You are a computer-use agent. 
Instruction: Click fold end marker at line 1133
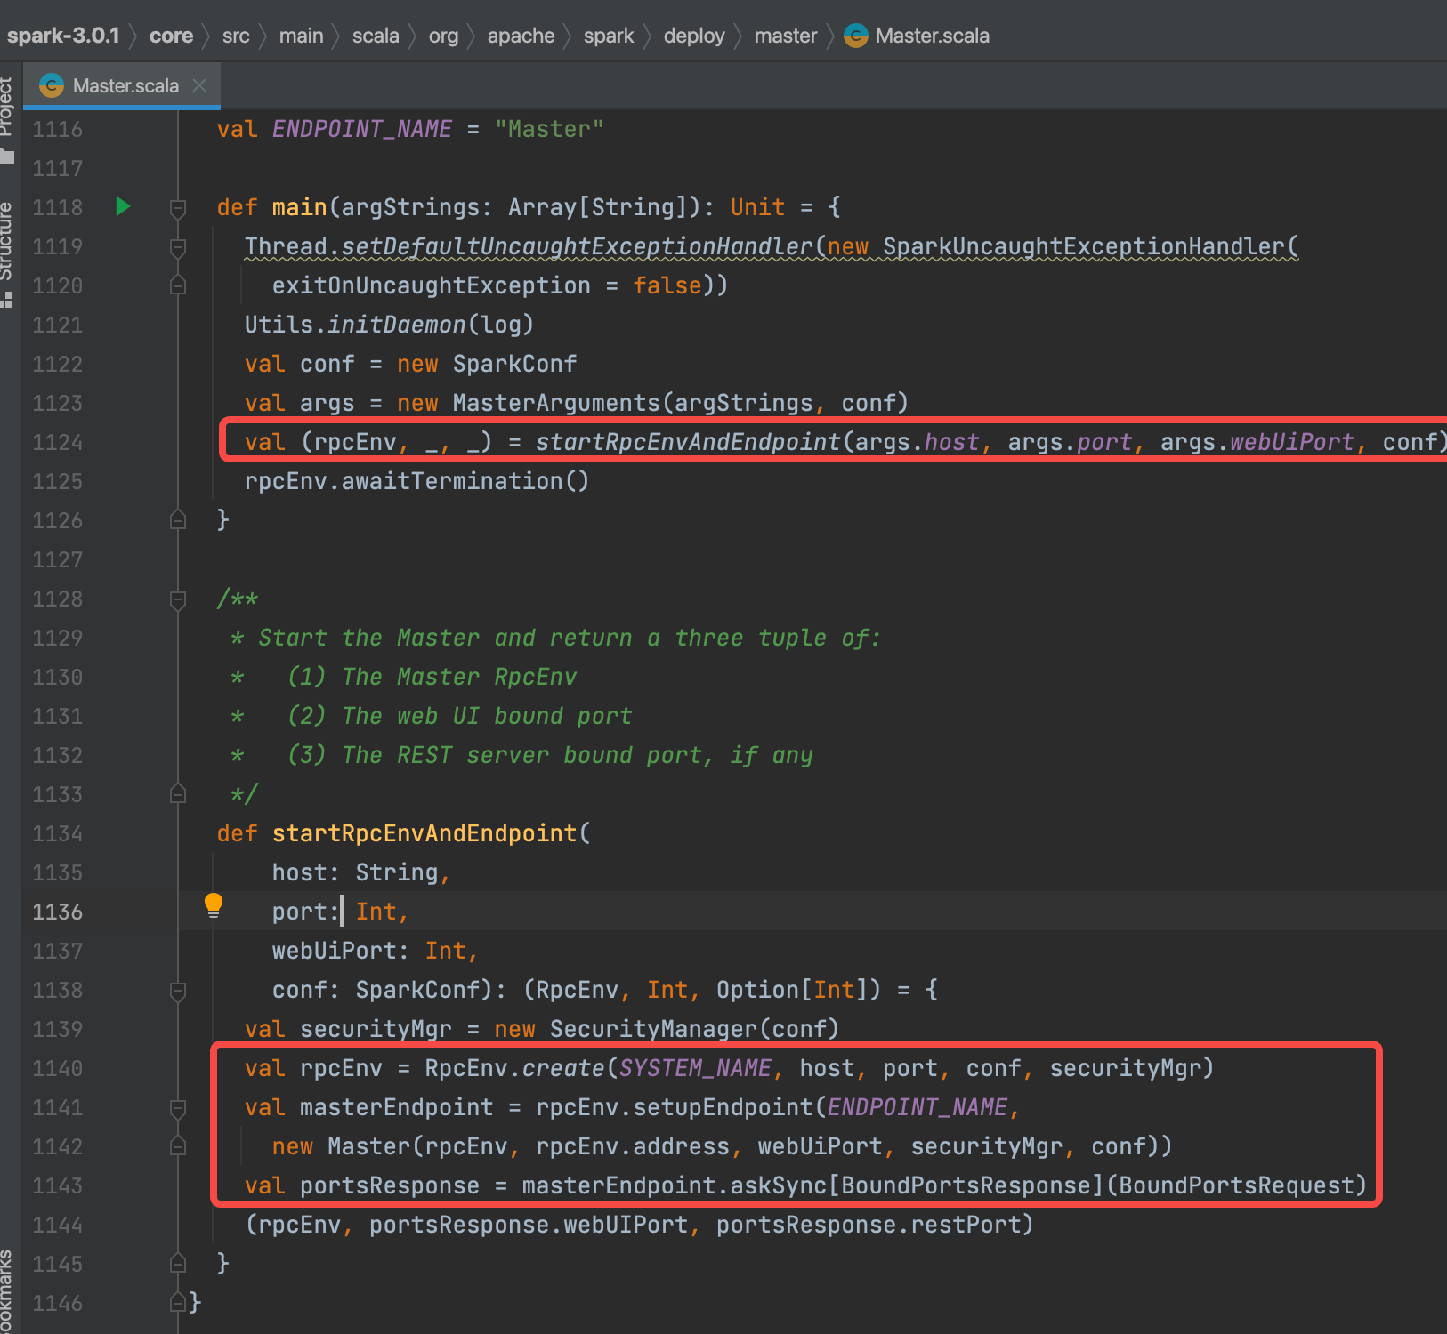click(178, 794)
